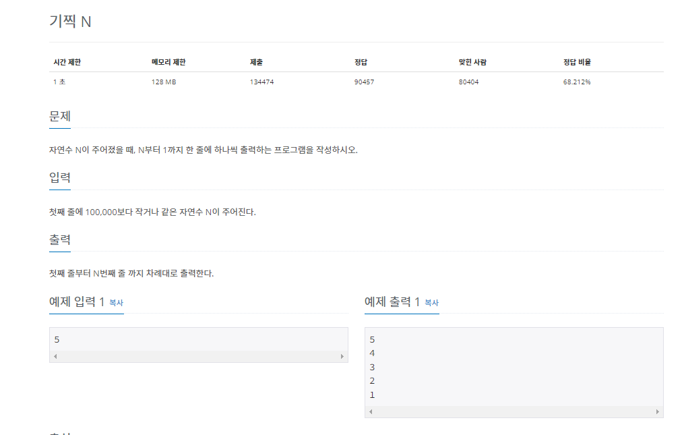Click the 정답 비율 column header

pos(577,62)
